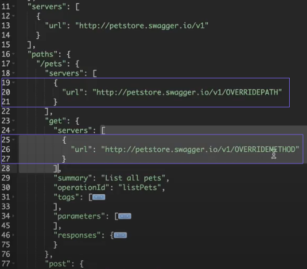Click the "tags" key
This screenshot has width=307, height=269.
tap(66, 197)
